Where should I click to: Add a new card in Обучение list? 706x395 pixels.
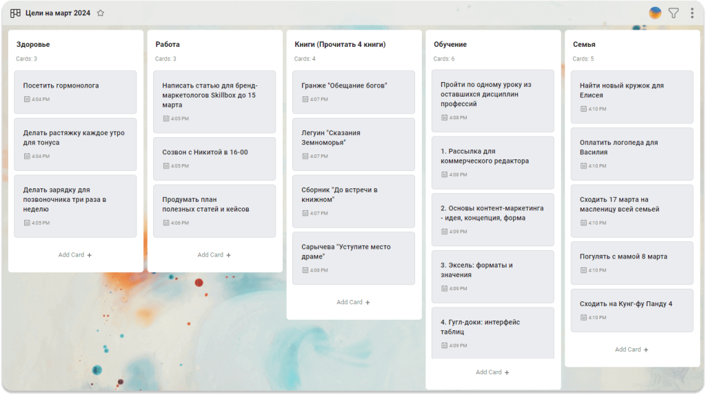[x=493, y=372]
